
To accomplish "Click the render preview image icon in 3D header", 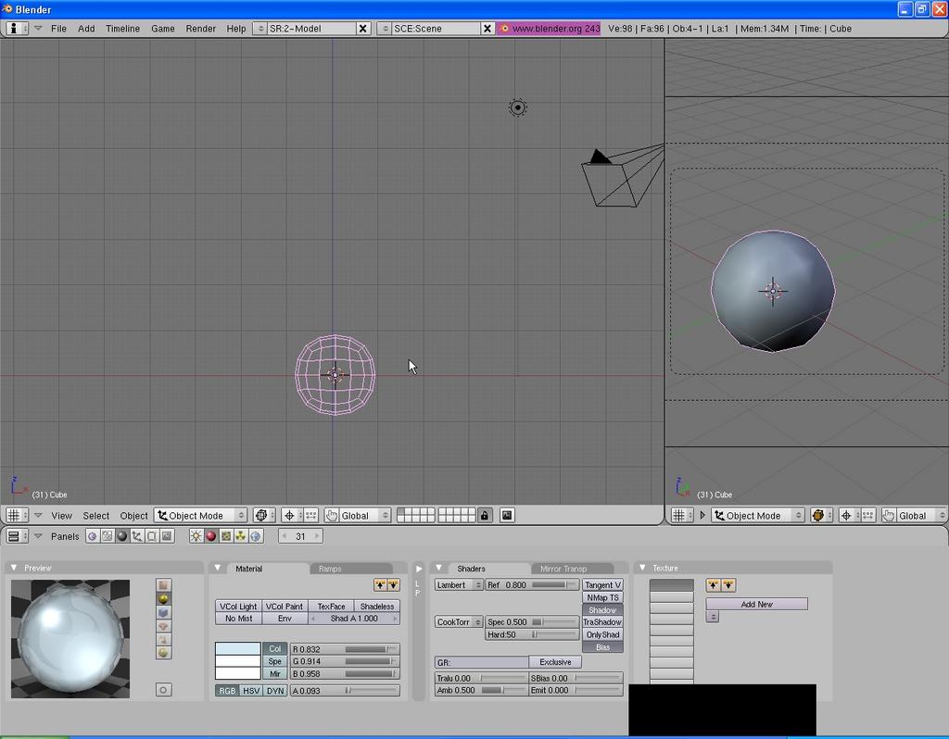I will (507, 515).
